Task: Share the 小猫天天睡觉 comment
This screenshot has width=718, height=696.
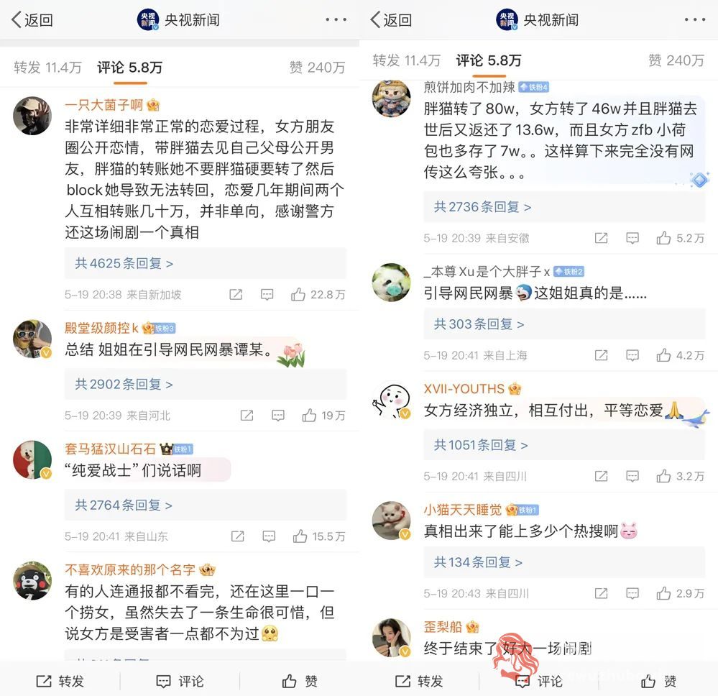Action: [601, 593]
